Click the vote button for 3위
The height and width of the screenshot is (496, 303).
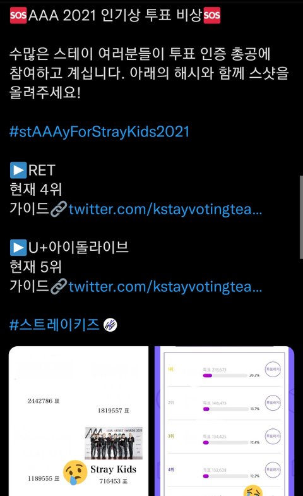273,436
